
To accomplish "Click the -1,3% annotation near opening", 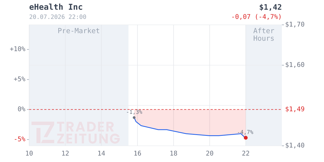I will (x=134, y=112).
